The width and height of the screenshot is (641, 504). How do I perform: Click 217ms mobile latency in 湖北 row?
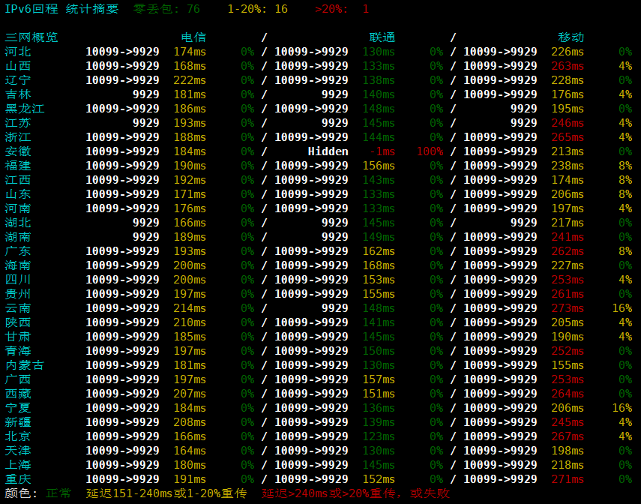pos(568,223)
